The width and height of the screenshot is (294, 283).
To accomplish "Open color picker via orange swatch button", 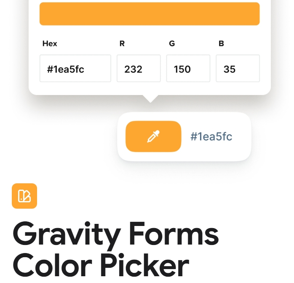I will [x=153, y=136].
